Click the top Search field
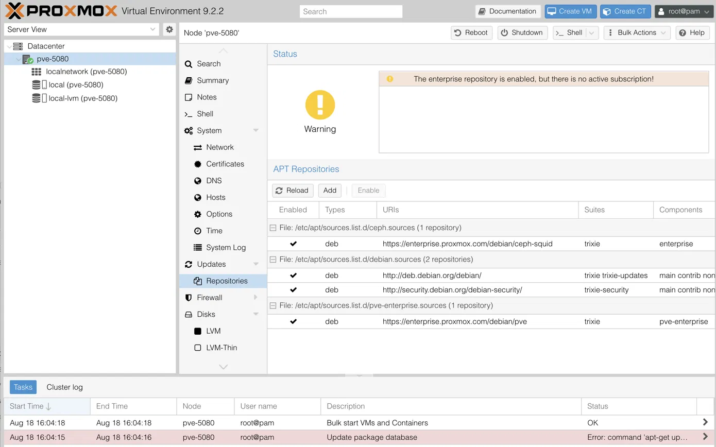The image size is (716, 447). [x=351, y=11]
